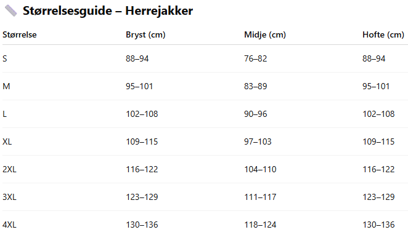Click the 4XL size label
The image size is (408, 235).
[9, 225]
